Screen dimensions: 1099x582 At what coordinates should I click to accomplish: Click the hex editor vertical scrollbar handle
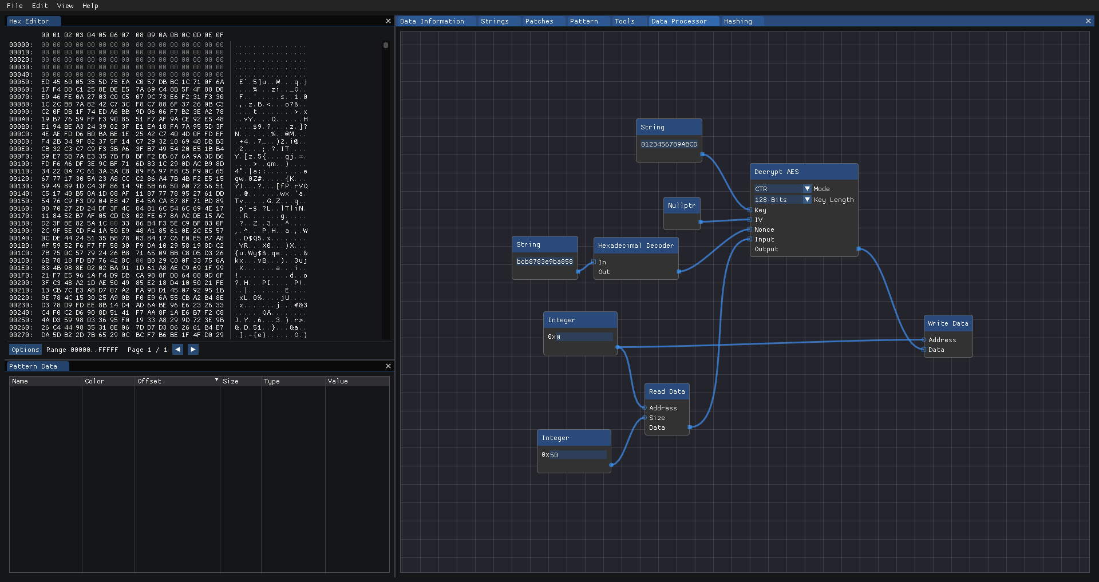[386, 45]
